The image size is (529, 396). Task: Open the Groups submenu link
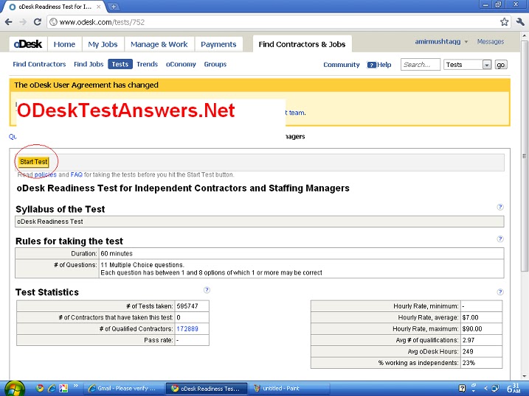pyautogui.click(x=215, y=64)
